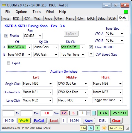Click the red 5 button
Viewport: 132px width, 133px height.
click(74, 113)
